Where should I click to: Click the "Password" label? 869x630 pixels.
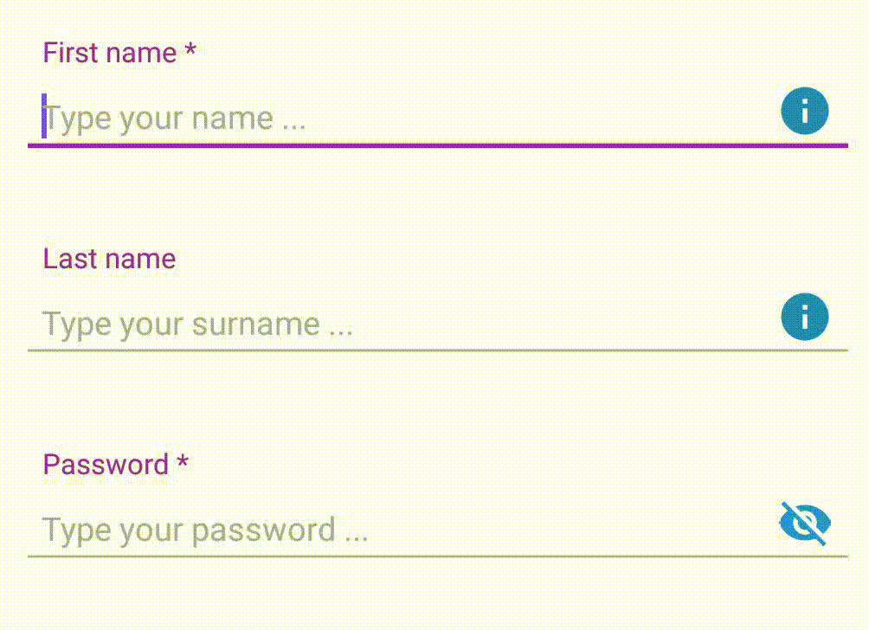[106, 465]
